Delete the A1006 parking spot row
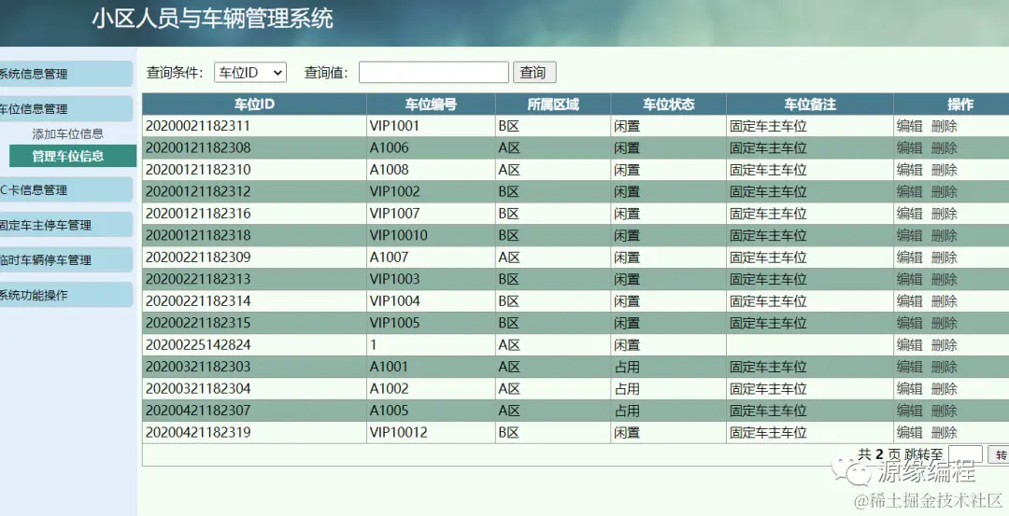The image size is (1009, 516). [944, 147]
